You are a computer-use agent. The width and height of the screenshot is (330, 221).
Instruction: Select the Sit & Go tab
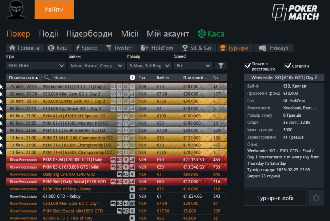pos(197,48)
